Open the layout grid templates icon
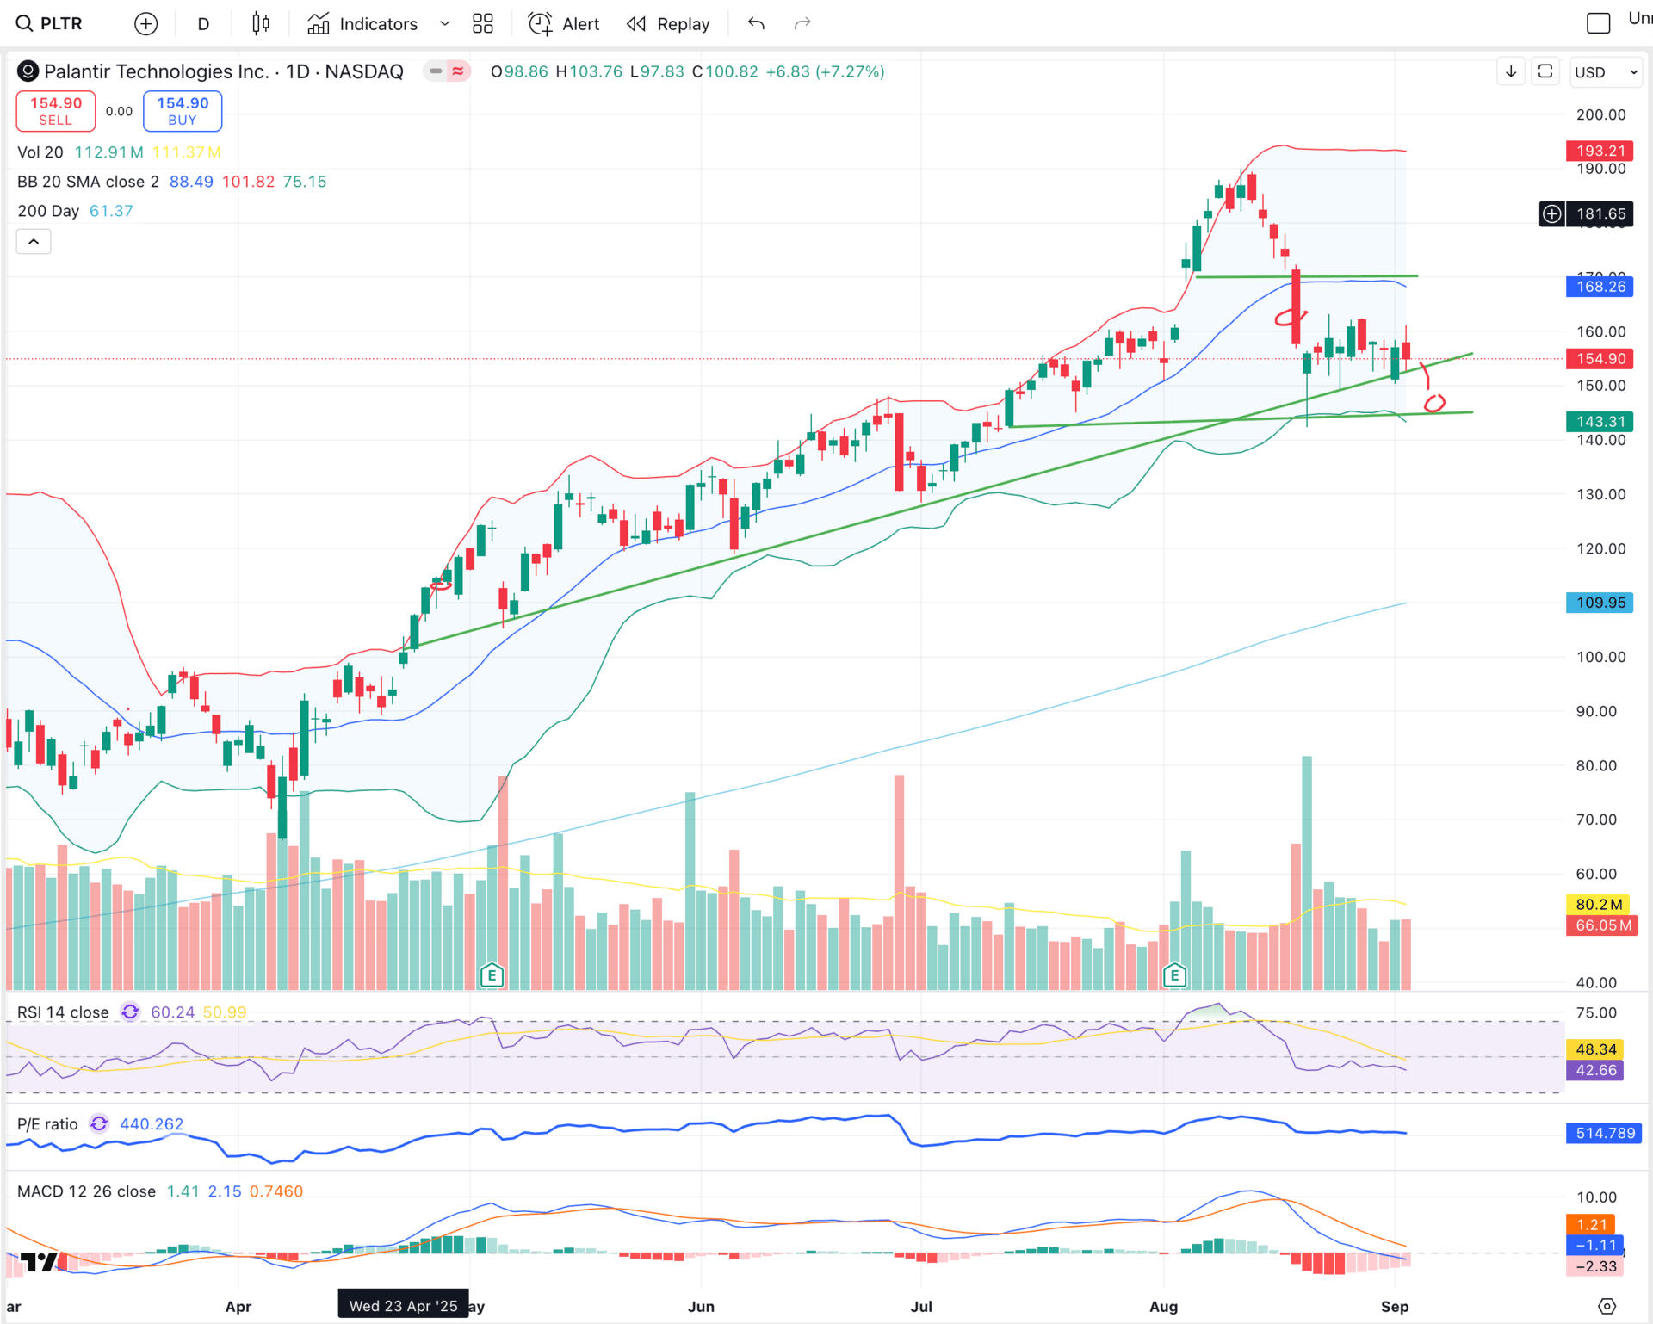This screenshot has width=1653, height=1324. [x=483, y=24]
